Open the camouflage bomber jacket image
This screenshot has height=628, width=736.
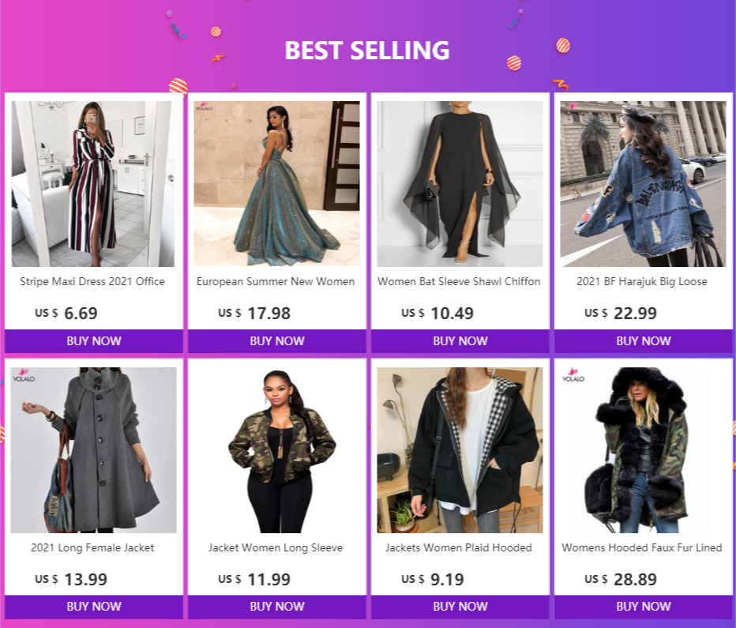tap(276, 450)
